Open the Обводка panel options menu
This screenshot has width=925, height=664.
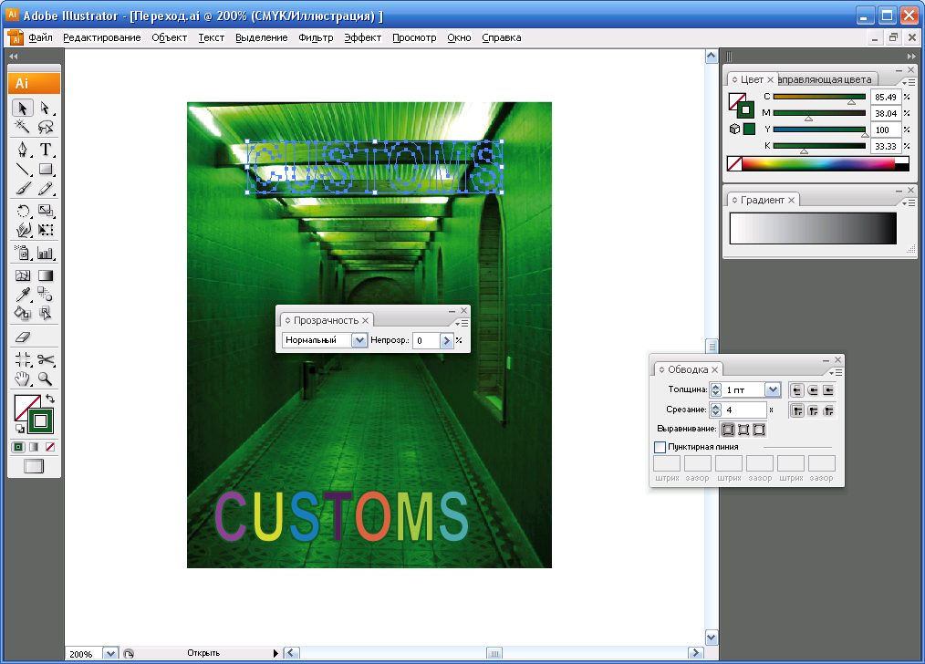(836, 372)
